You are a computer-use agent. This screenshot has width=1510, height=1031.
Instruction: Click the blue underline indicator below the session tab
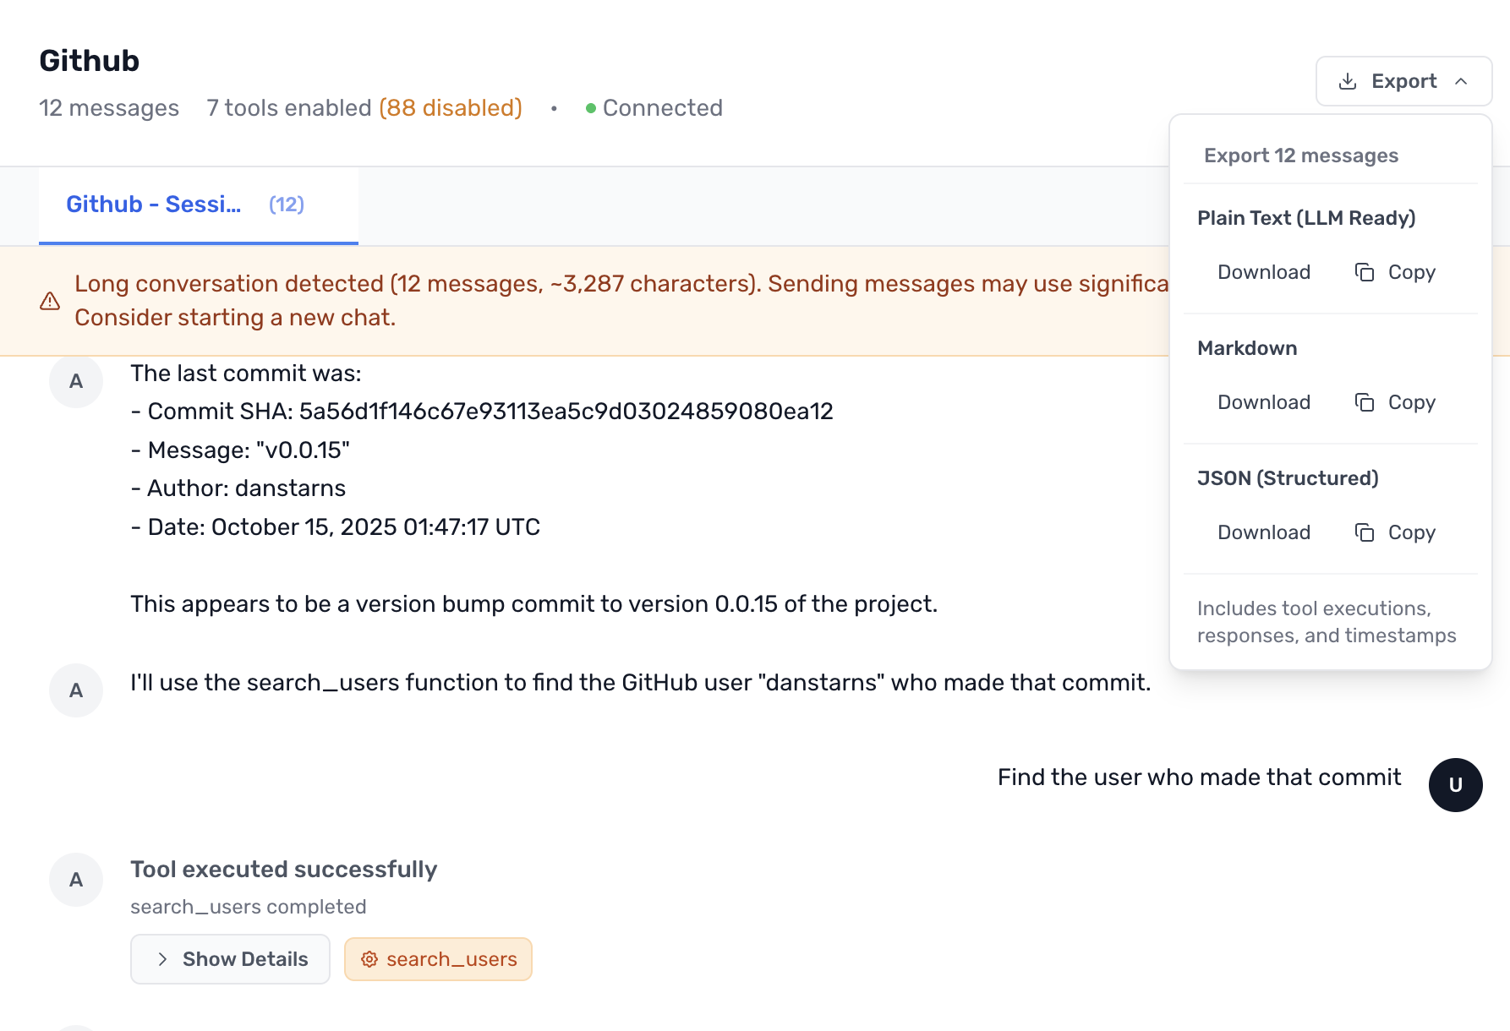199,243
